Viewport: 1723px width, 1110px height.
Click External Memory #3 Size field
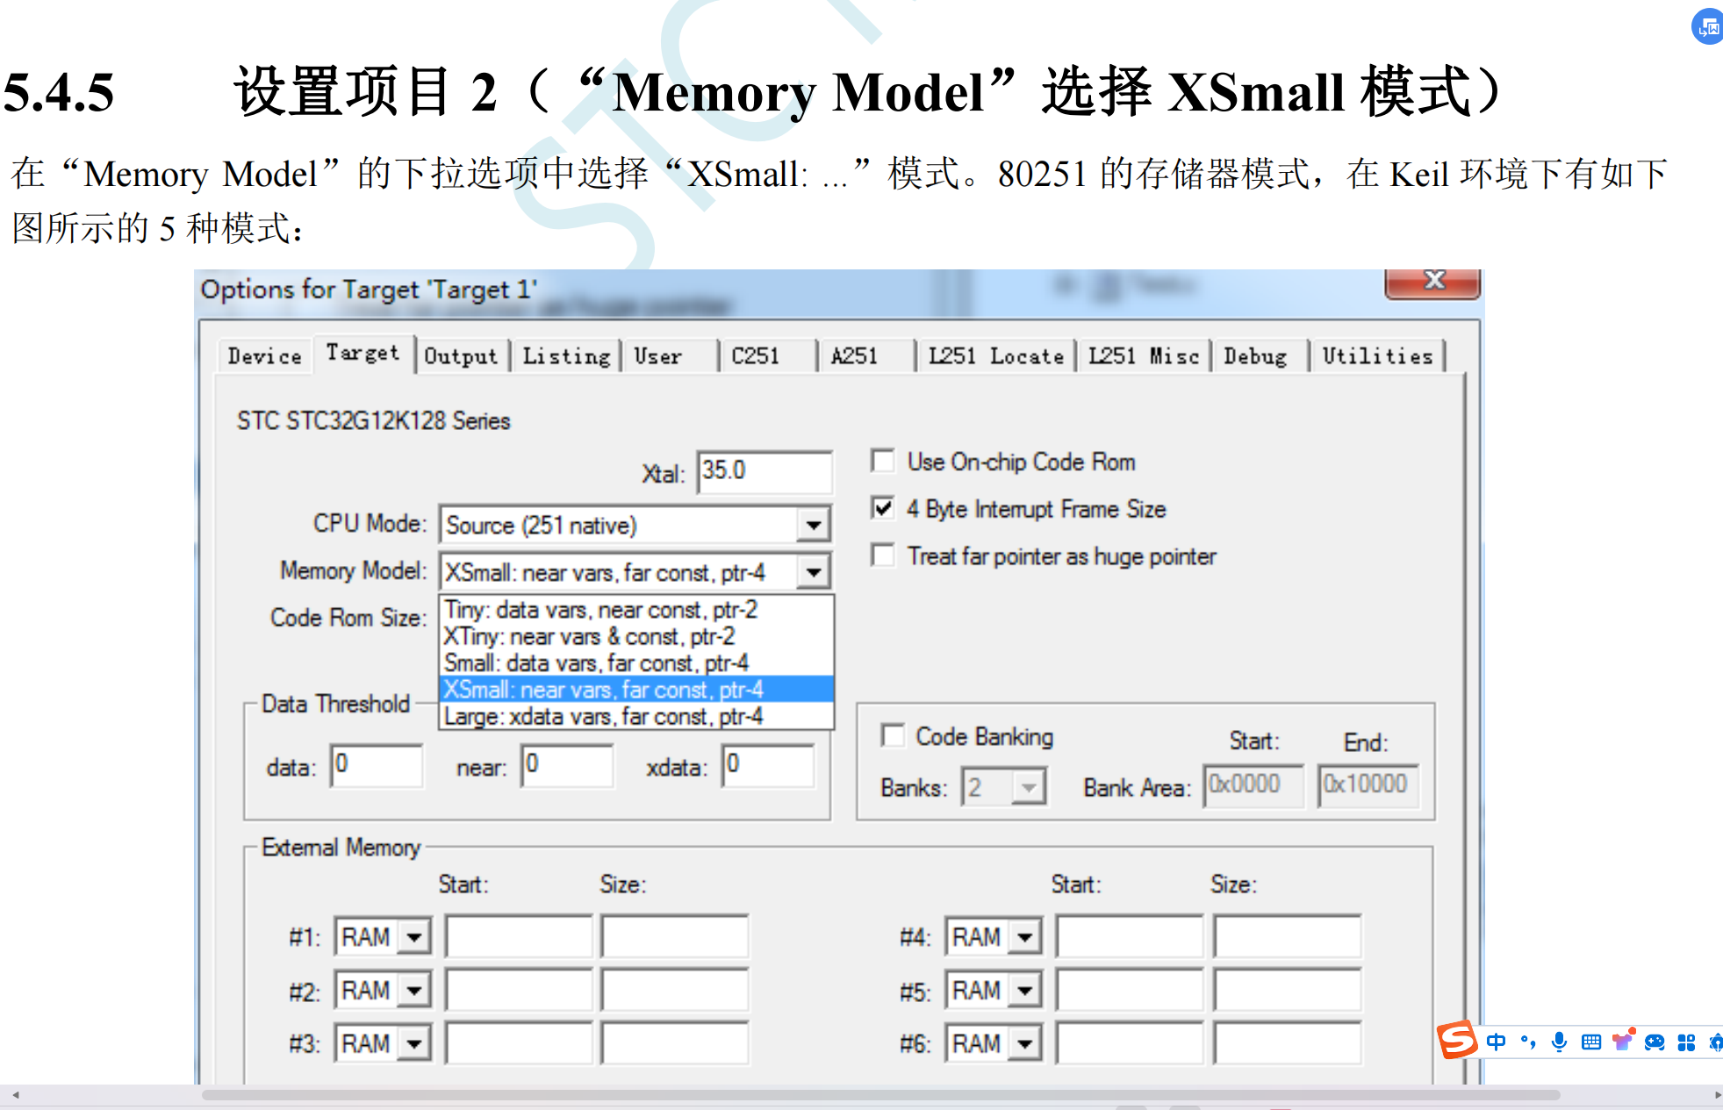(675, 1043)
